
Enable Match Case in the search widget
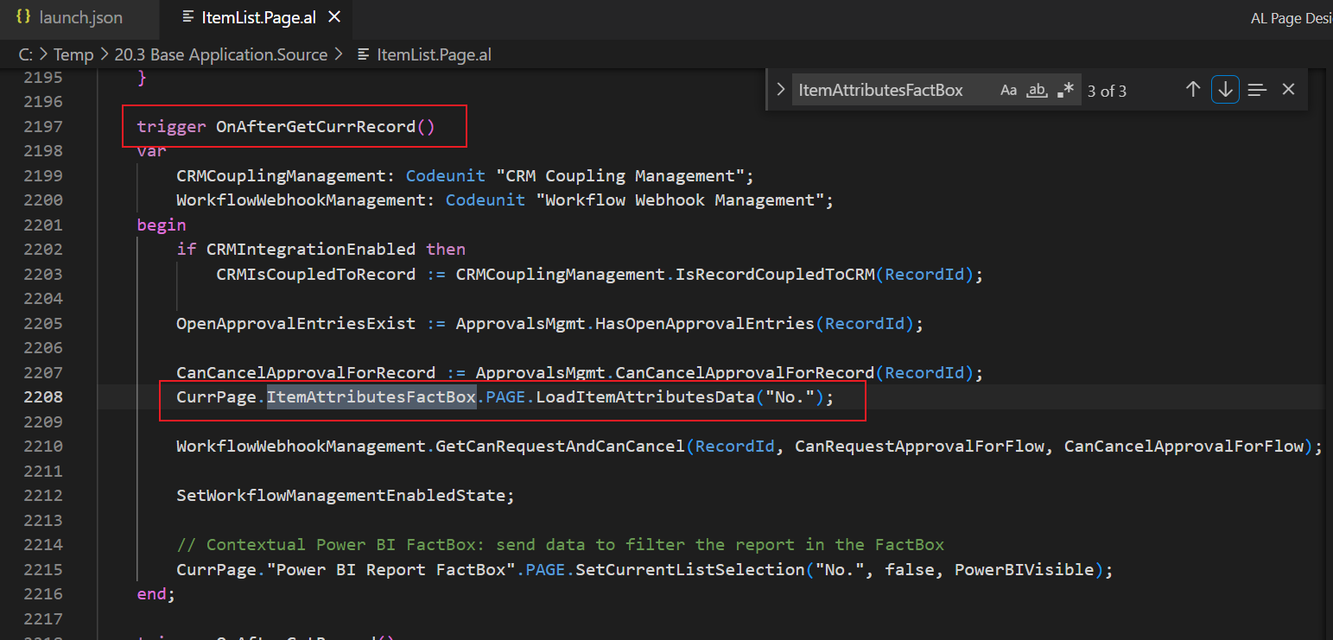click(x=1008, y=89)
